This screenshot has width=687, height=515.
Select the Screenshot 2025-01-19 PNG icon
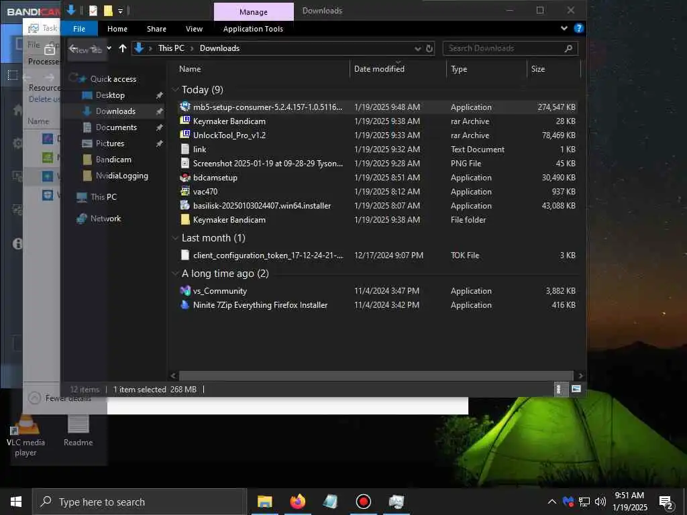(185, 163)
